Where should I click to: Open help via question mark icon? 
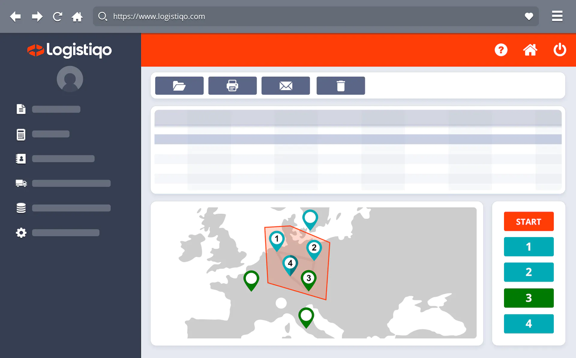point(501,50)
